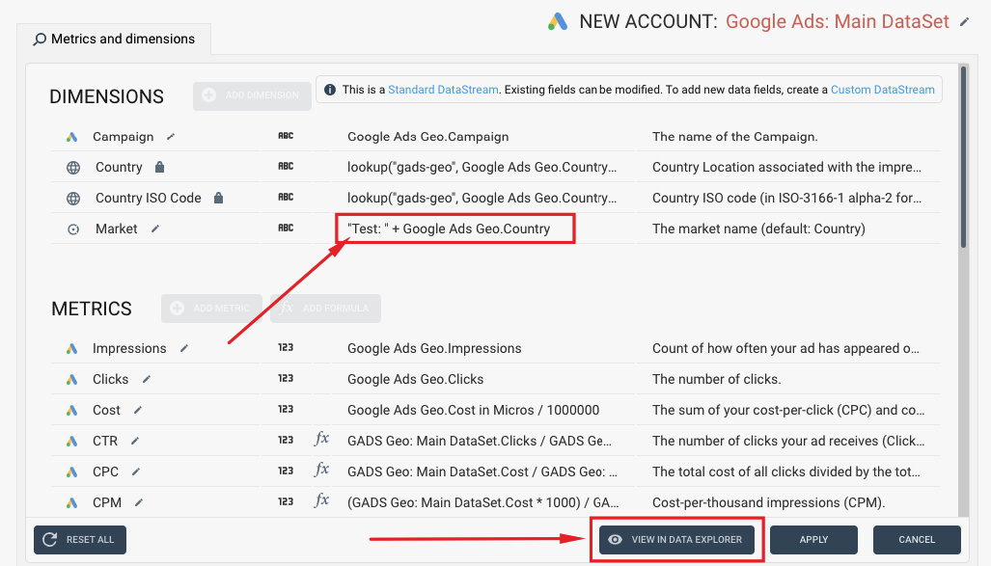Click Google Ads Geo.Clicks source text
This screenshot has height=566, width=991.
(x=415, y=379)
